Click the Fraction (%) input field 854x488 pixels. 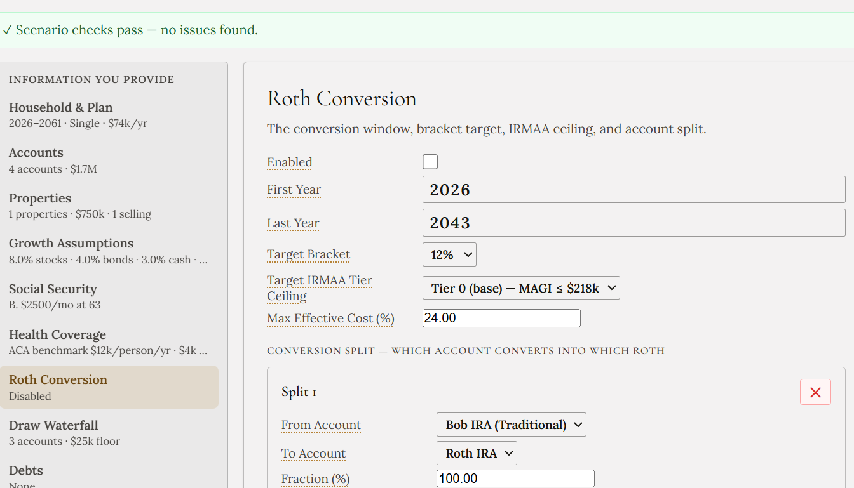(515, 478)
